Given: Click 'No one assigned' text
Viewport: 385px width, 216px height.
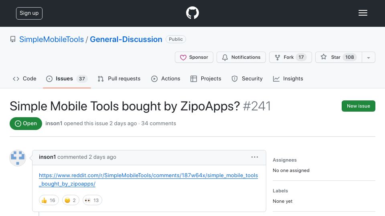Looking at the screenshot, I should coord(291,170).
